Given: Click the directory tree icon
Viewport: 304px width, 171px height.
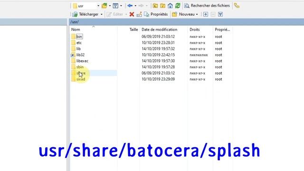Looking at the screenshot, I should [237, 6].
